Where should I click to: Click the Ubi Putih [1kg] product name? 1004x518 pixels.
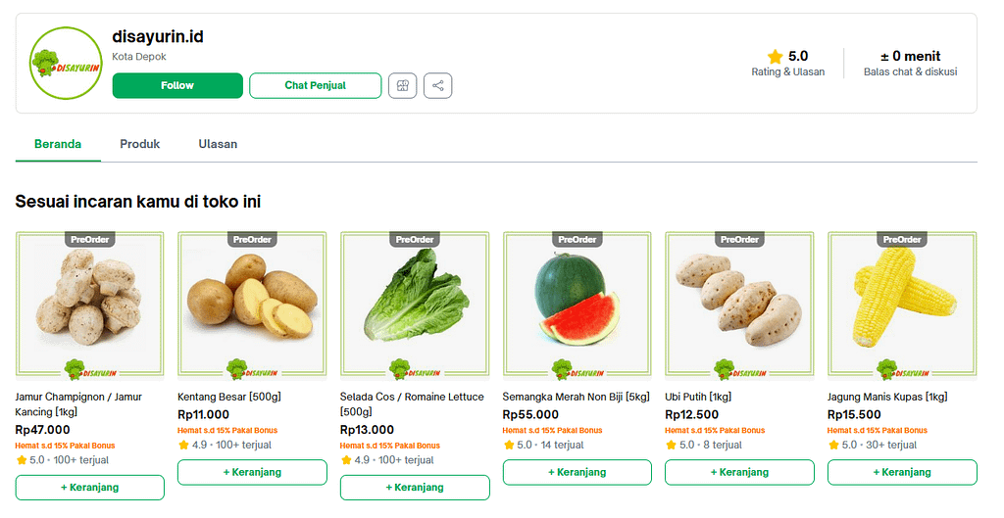698,397
